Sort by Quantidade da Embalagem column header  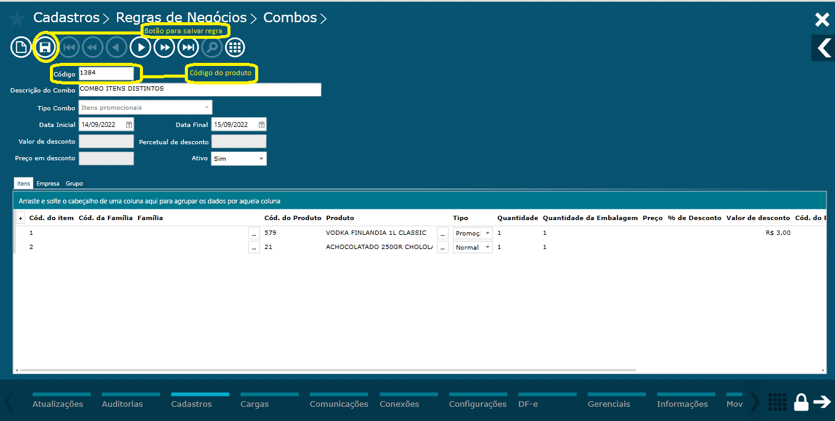pos(590,218)
